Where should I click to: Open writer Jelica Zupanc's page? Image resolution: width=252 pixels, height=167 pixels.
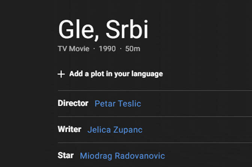click(x=115, y=130)
